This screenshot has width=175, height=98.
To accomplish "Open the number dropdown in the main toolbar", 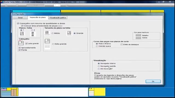I will [57, 5].
